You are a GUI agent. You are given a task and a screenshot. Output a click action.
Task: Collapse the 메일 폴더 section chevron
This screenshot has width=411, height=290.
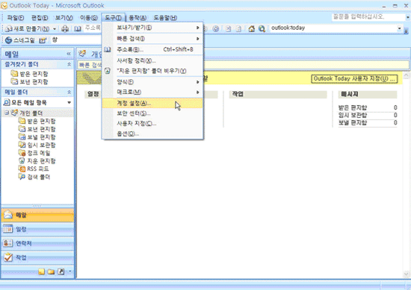69,92
